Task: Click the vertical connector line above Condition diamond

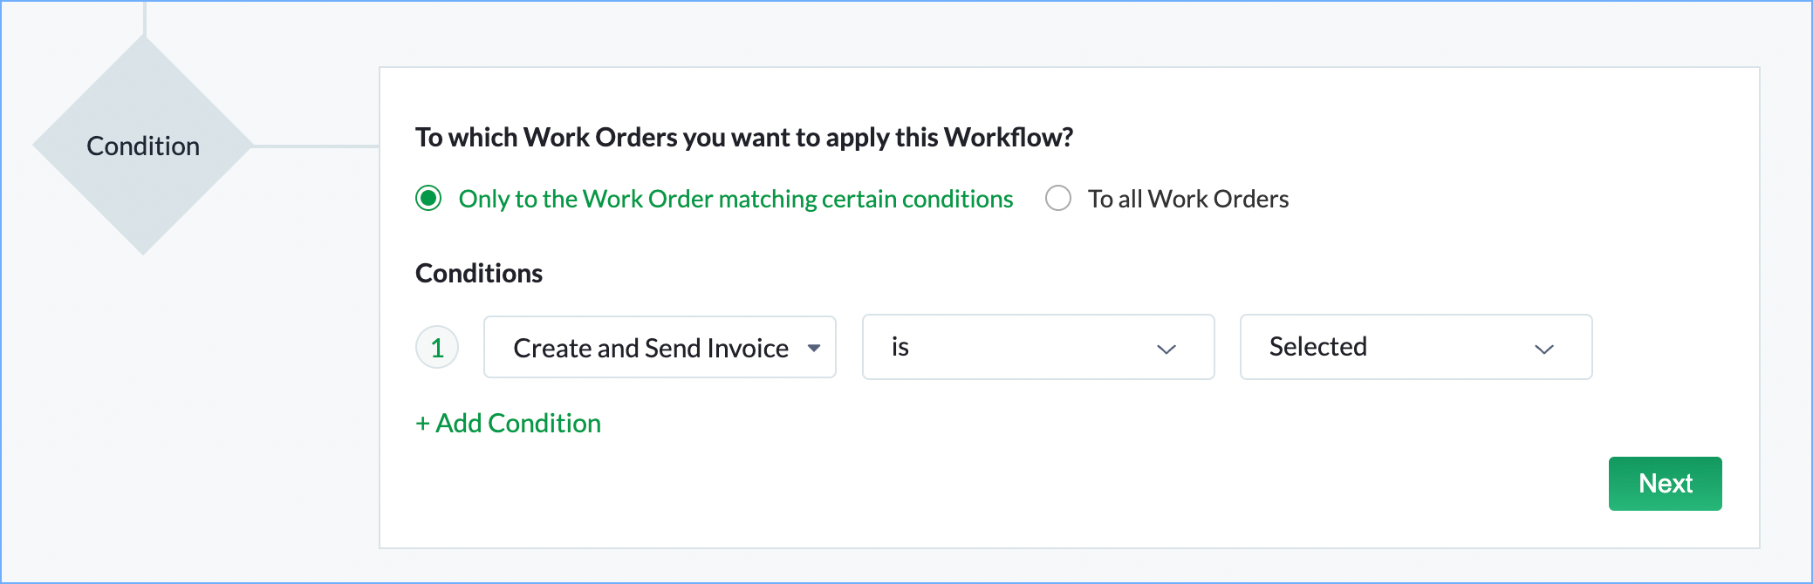Action: (145, 17)
